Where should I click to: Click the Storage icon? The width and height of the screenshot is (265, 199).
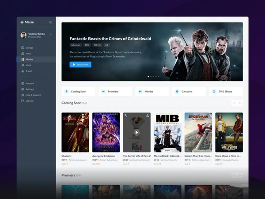coord(23,48)
